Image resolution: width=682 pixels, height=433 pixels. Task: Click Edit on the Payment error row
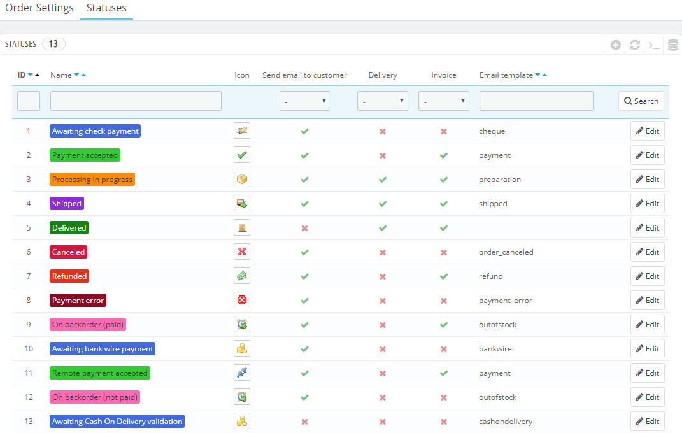tap(647, 300)
